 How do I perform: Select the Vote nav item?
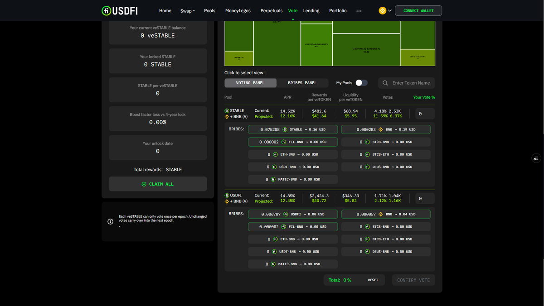(293, 10)
